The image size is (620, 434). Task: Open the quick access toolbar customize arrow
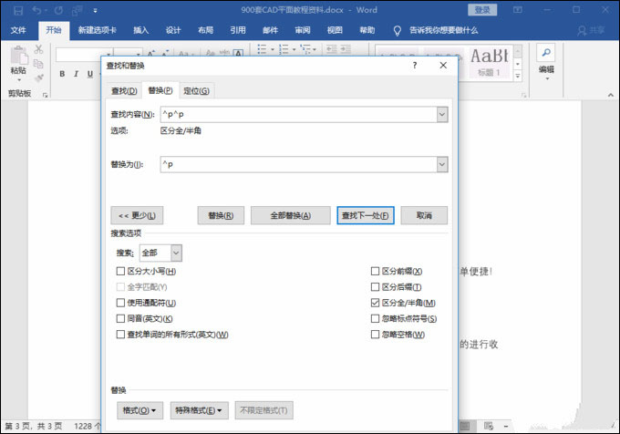[96, 11]
